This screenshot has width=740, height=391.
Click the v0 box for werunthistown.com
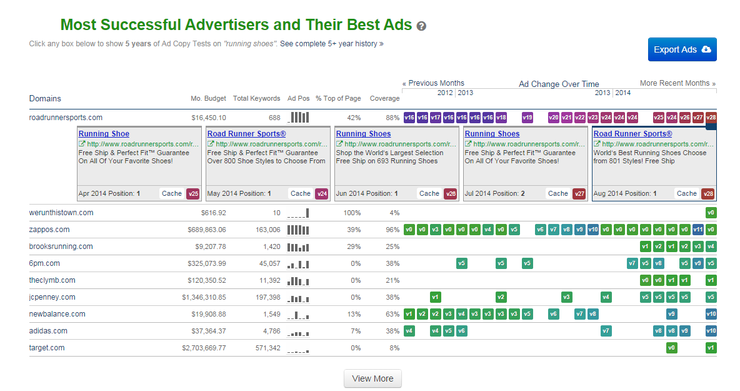click(x=711, y=213)
